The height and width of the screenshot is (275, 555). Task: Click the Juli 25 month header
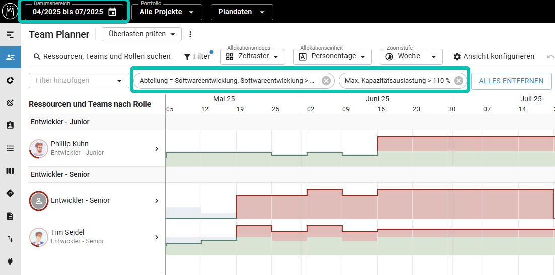(531, 99)
